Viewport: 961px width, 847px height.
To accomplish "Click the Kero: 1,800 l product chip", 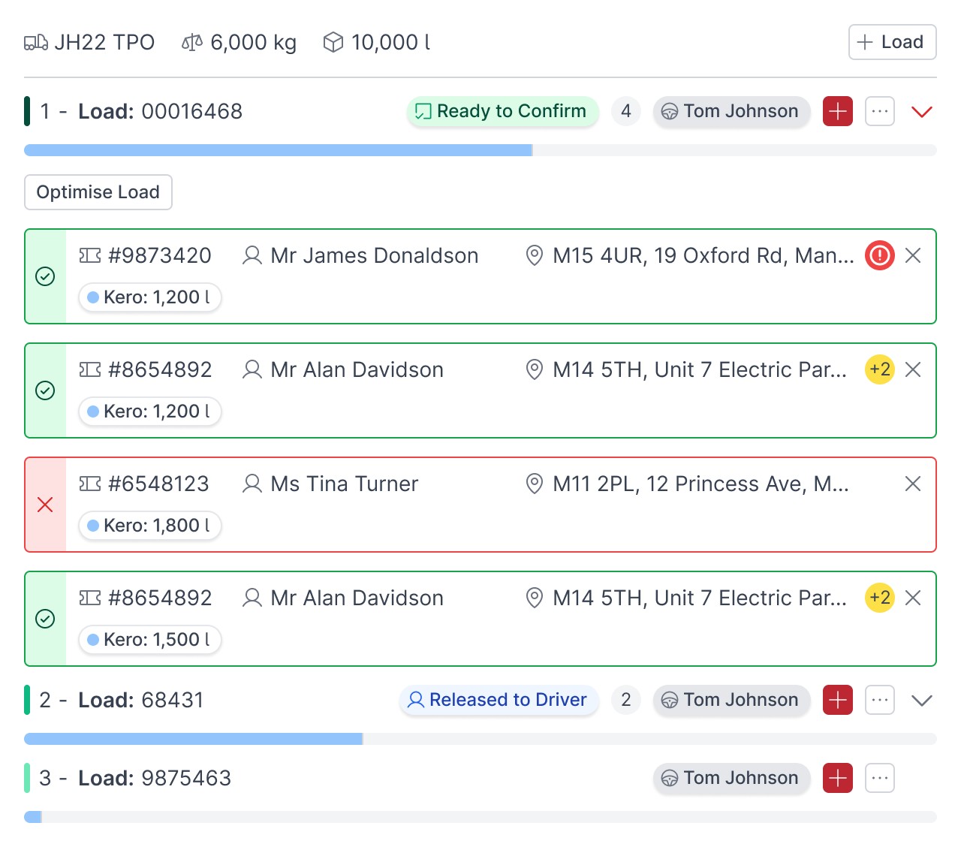I will [x=149, y=526].
